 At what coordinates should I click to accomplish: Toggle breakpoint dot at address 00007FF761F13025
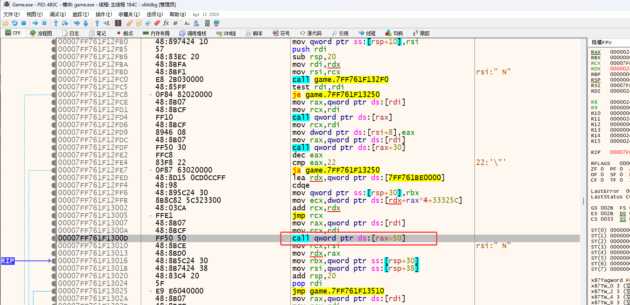[x=54, y=291]
